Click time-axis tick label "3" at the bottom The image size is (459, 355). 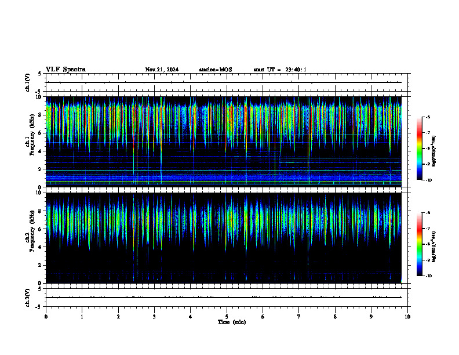pos(154,317)
